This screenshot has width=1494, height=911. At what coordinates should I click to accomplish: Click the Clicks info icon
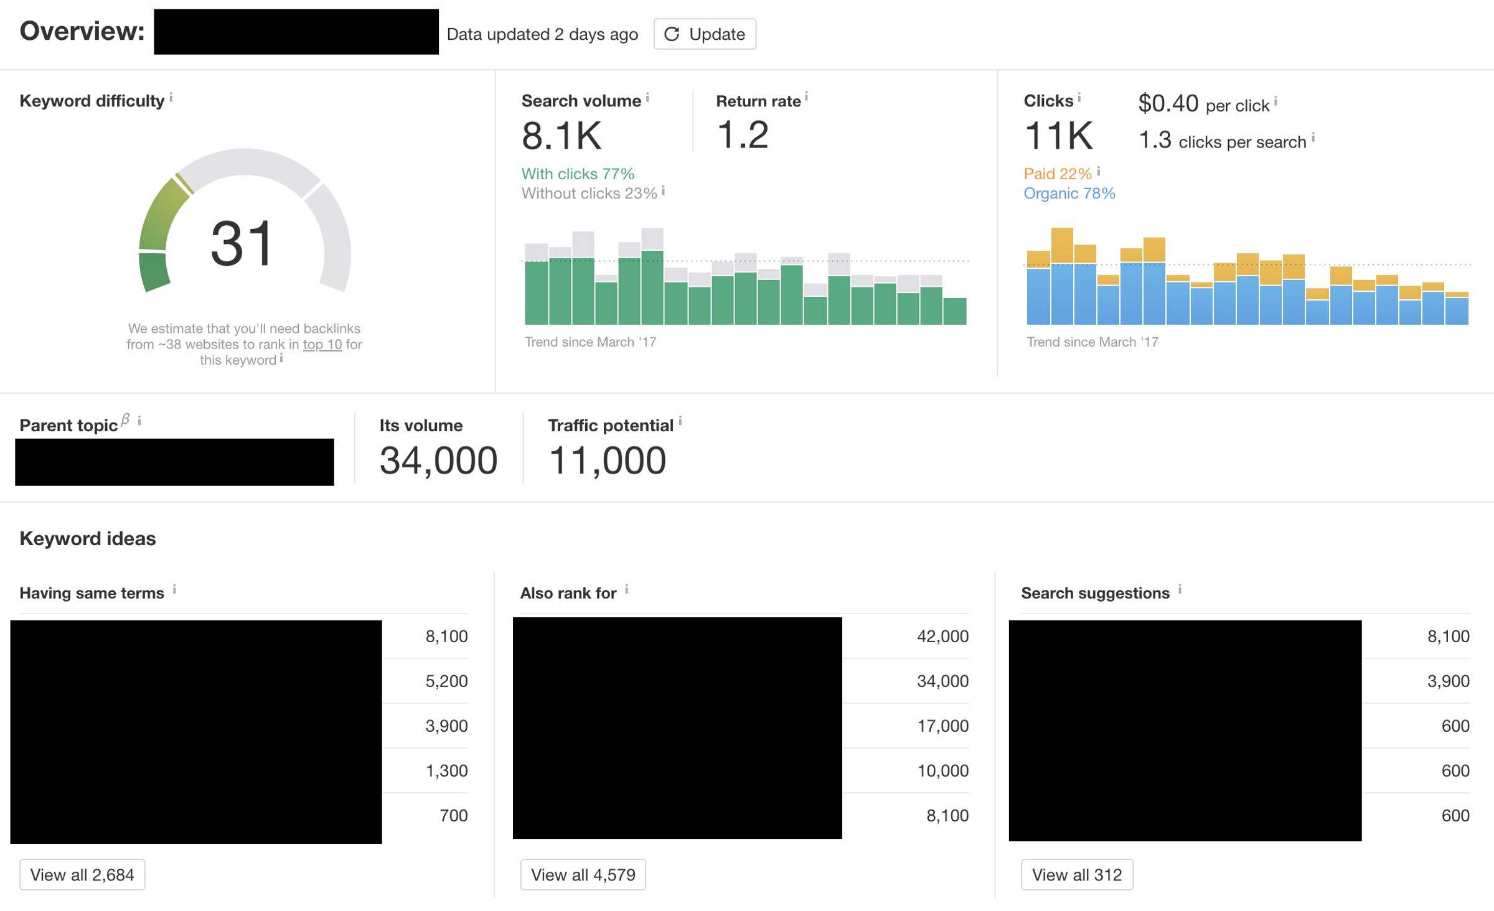point(1079,98)
